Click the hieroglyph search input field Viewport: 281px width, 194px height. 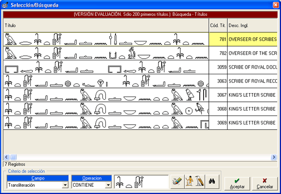pyautogui.click(x=141, y=182)
